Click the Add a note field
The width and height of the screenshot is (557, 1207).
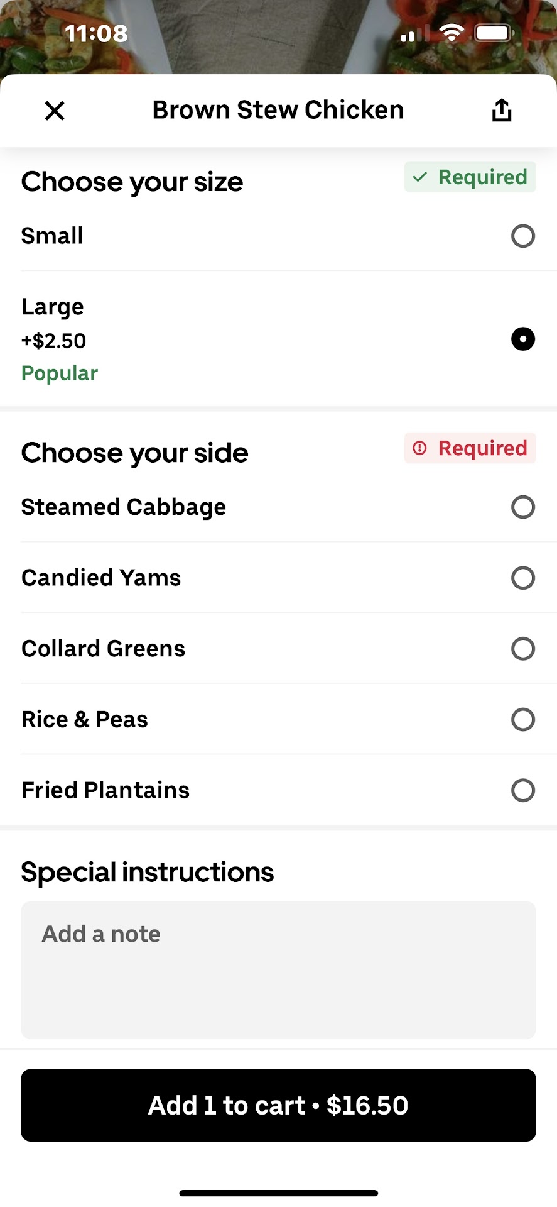tap(278, 969)
